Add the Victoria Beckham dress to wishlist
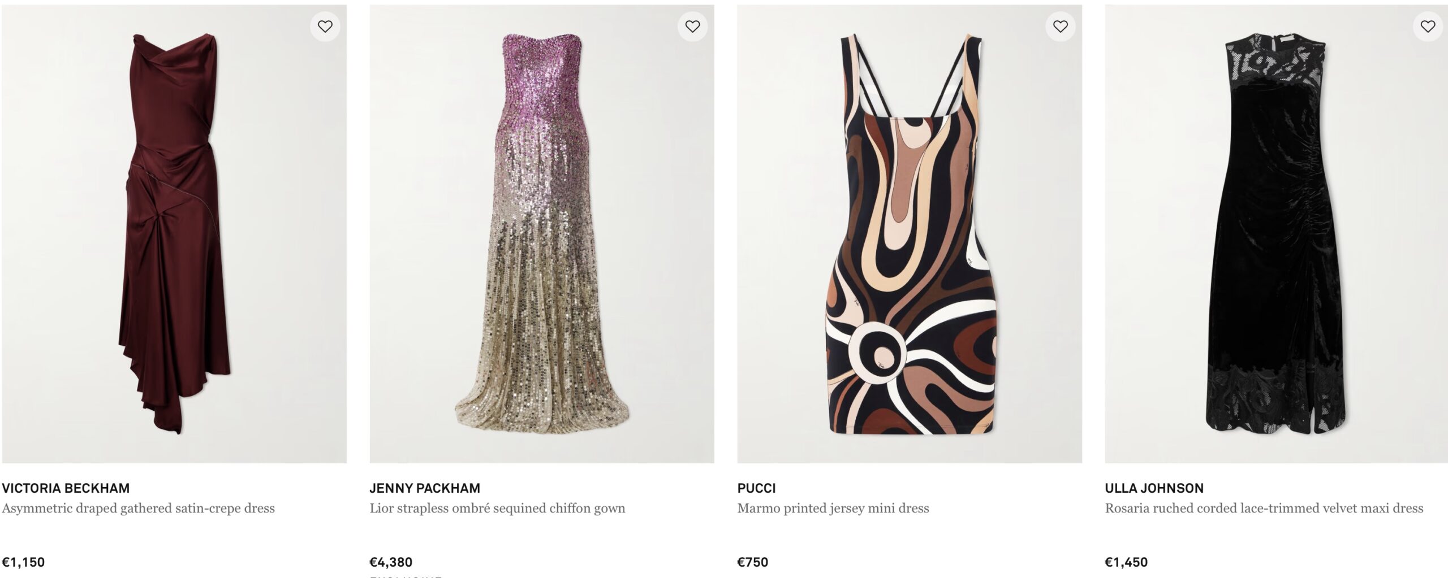This screenshot has height=578, width=1448. point(324,26)
